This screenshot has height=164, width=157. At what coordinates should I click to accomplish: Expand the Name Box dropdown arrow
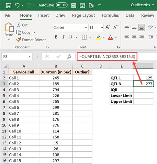pyautogui.click(x=29, y=57)
